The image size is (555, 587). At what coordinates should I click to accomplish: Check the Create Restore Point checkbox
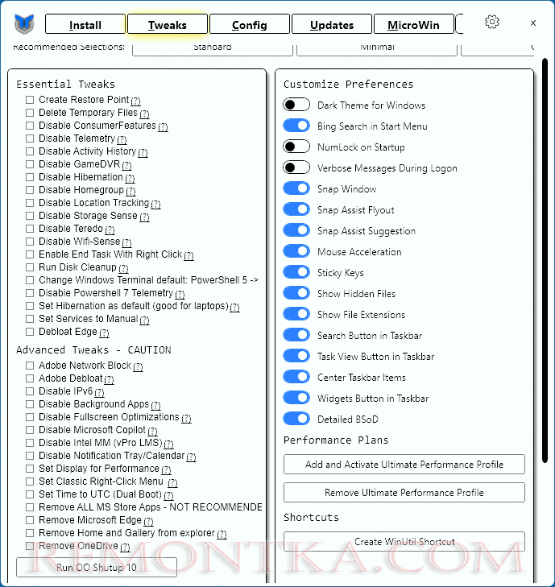[30, 100]
